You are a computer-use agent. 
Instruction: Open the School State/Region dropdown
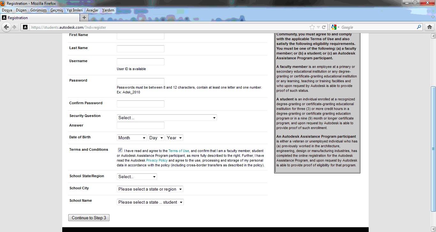click(x=137, y=177)
